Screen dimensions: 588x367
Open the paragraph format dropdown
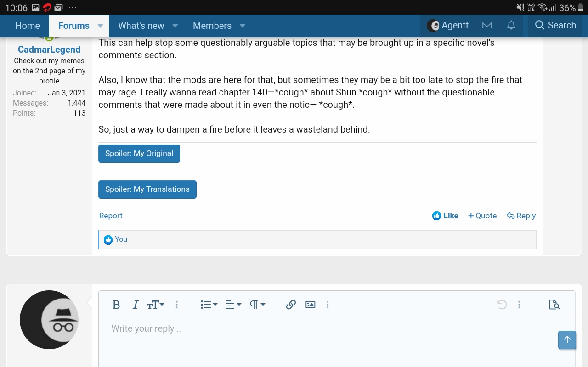pyautogui.click(x=256, y=305)
